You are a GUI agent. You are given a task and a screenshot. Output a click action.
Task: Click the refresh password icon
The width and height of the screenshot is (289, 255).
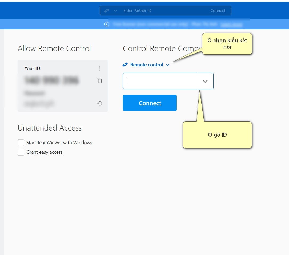99,103
